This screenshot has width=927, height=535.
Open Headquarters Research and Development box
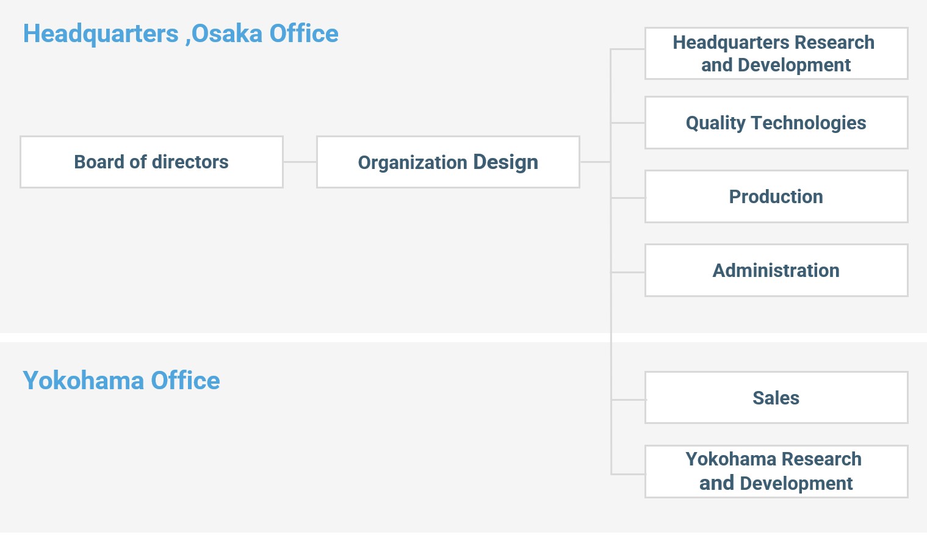(x=776, y=54)
